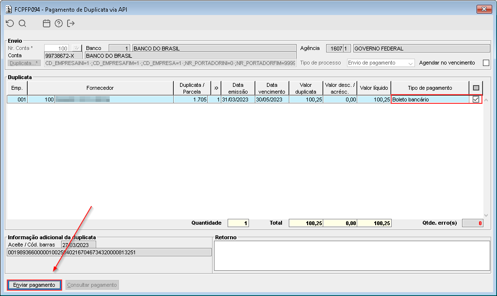Click the row's Valor líquido 100,25 cell
Viewport: 497px width, 296px height.
coord(374,99)
